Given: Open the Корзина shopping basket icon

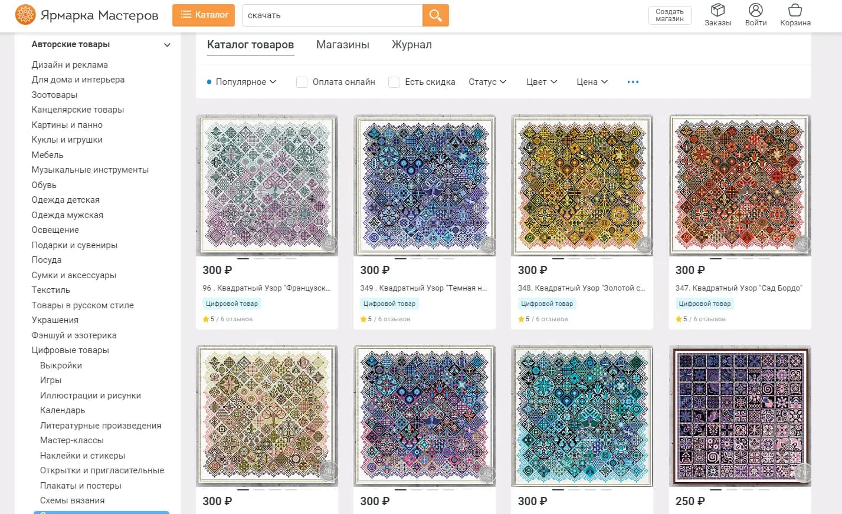Looking at the screenshot, I should [x=795, y=10].
